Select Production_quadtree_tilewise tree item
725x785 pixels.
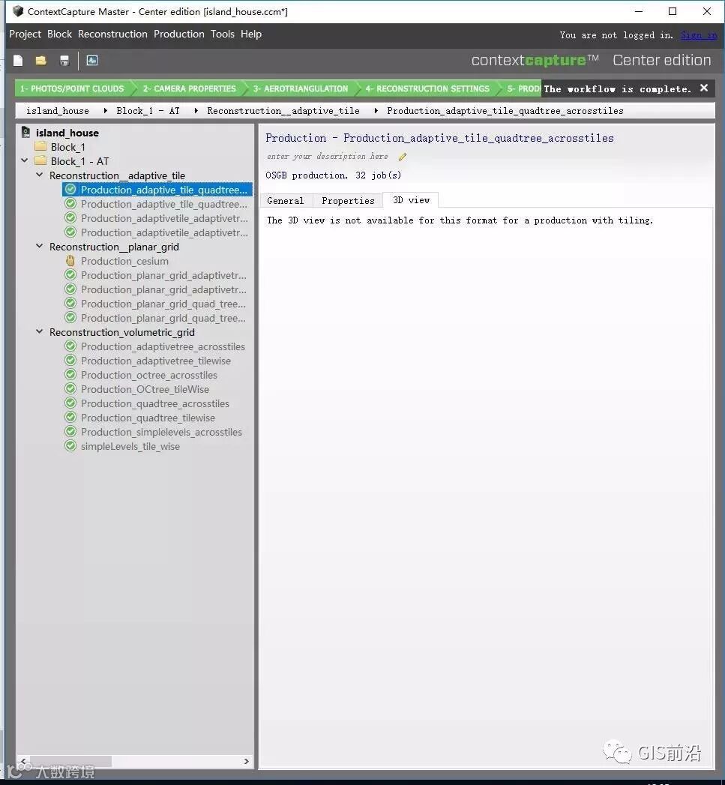tap(148, 418)
